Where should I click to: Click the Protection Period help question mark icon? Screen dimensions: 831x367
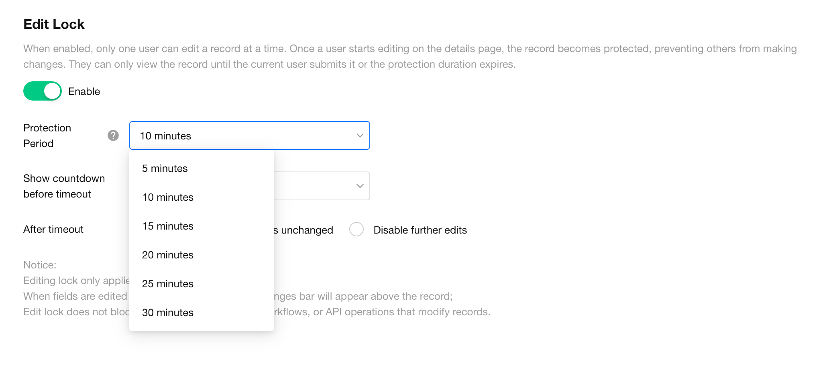113,136
